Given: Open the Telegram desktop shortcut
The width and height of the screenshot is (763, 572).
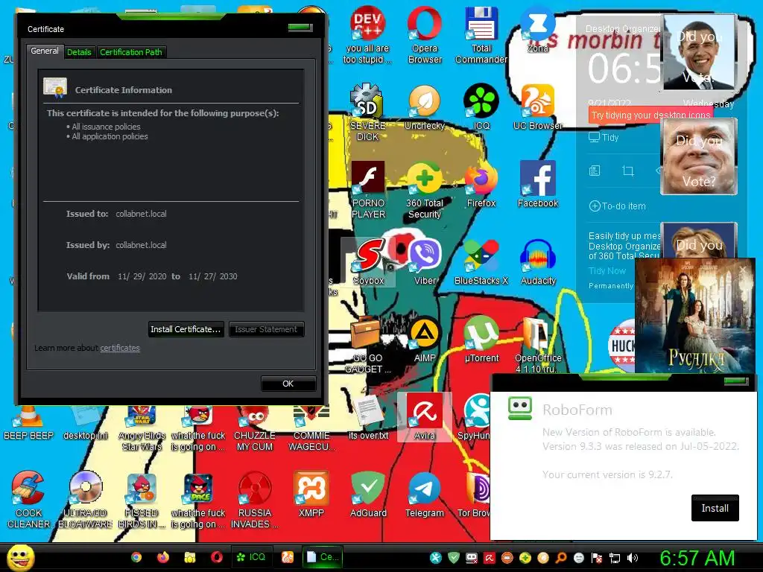Looking at the screenshot, I should point(425,495).
